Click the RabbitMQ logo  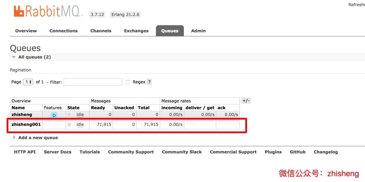[48, 11]
